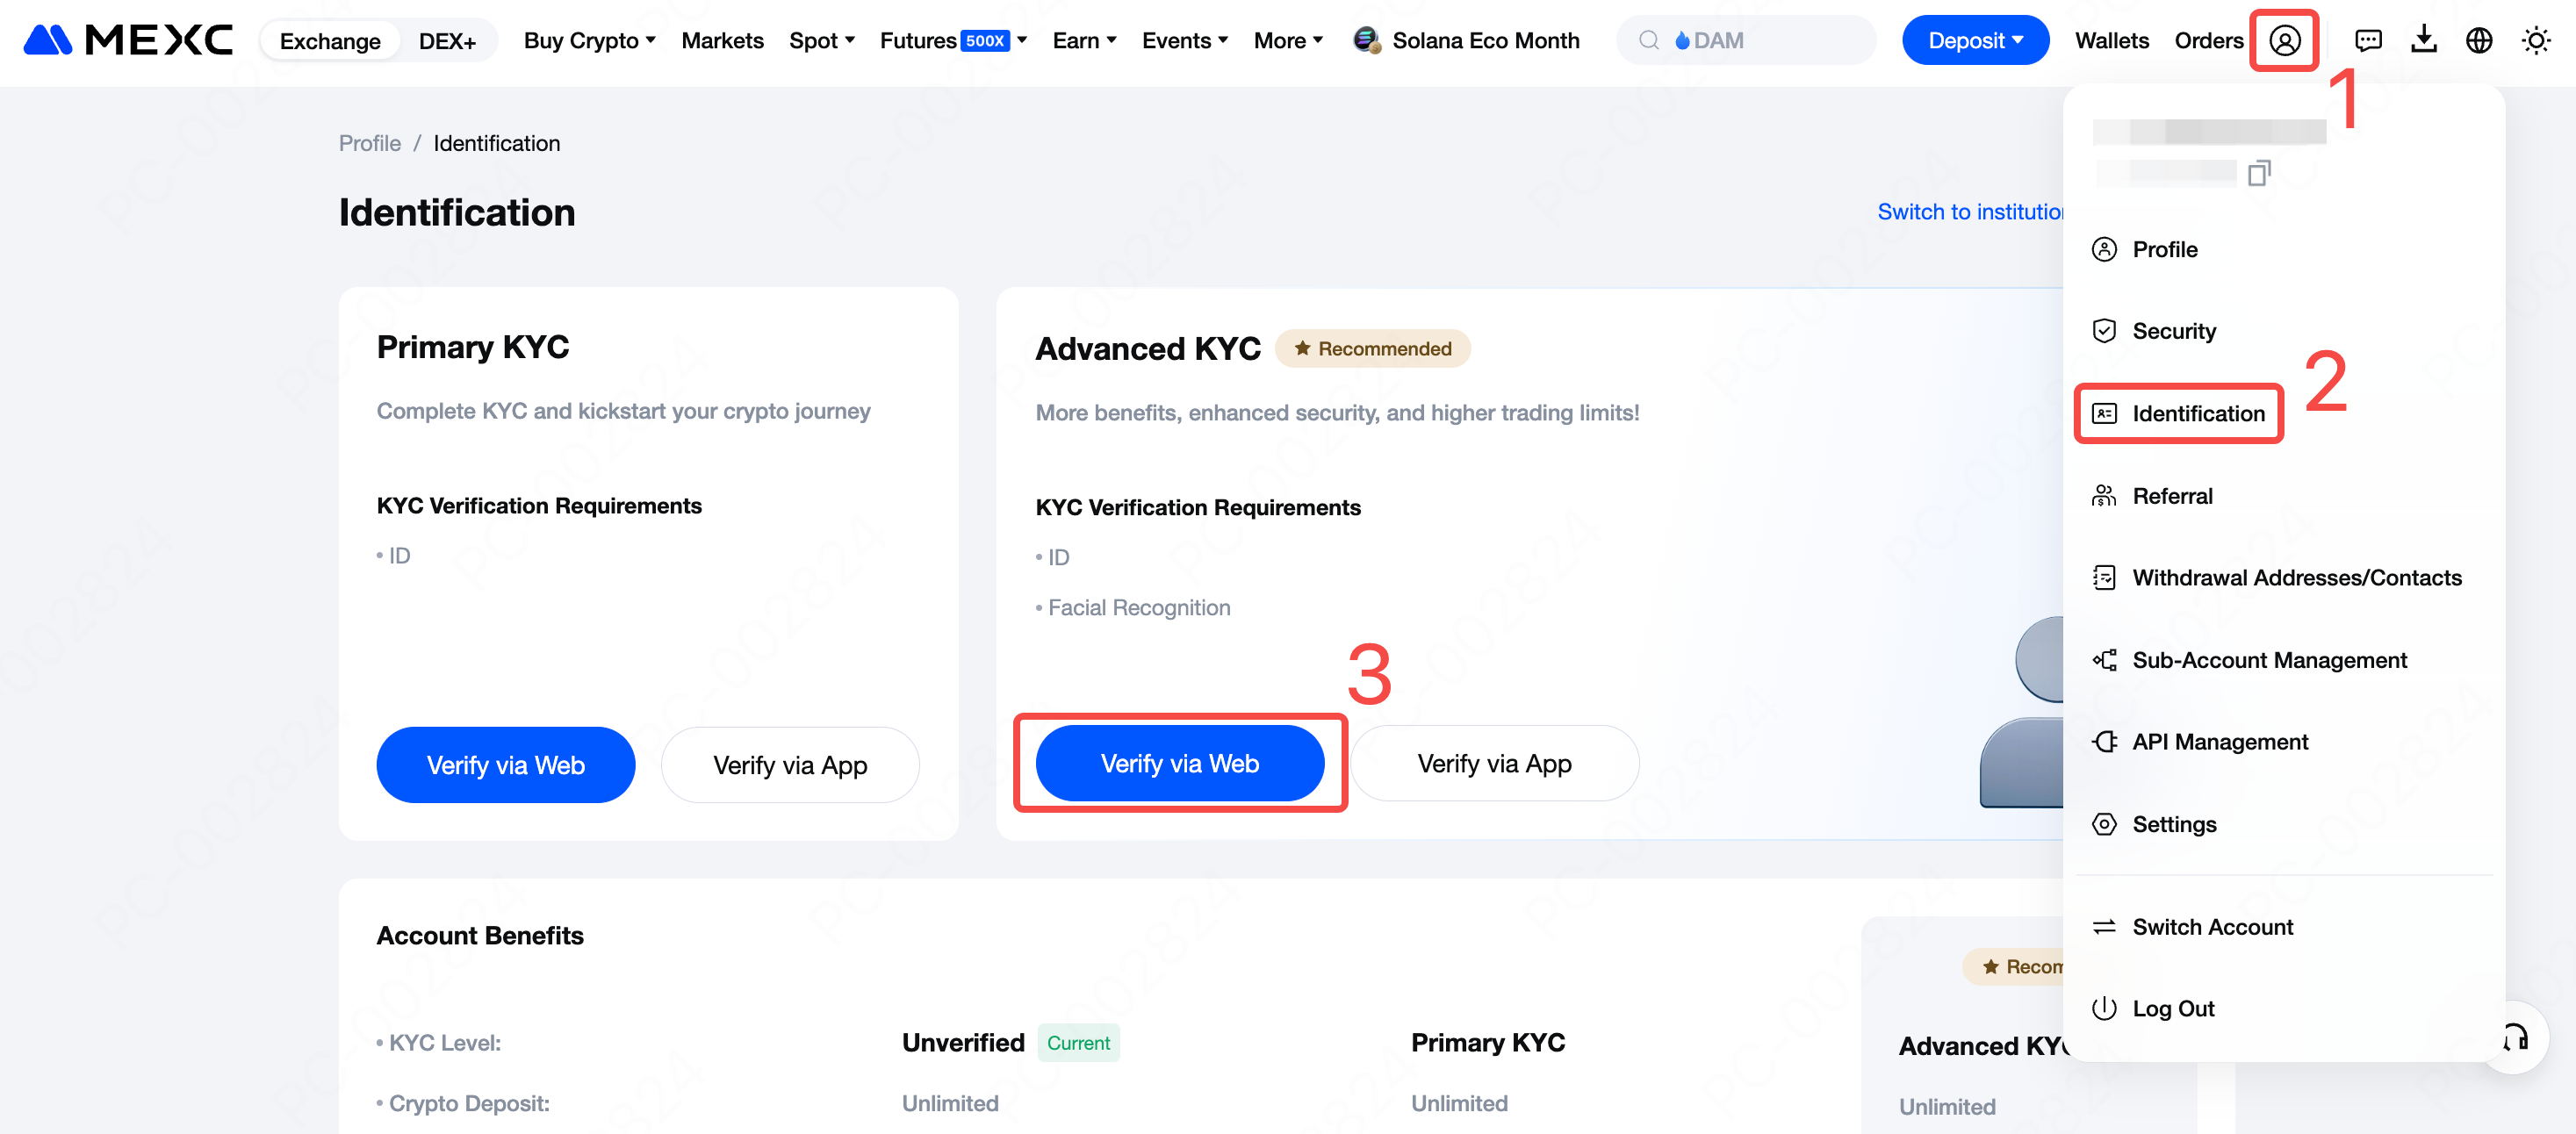Expand the Buy Crypto dropdown
Image resolution: width=2576 pixels, height=1134 pixels.
point(589,41)
